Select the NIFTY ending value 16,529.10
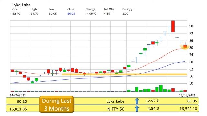207x116 pixels. pos(188,109)
